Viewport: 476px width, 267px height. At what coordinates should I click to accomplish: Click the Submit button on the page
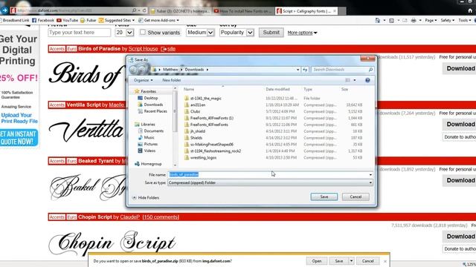coord(271,33)
